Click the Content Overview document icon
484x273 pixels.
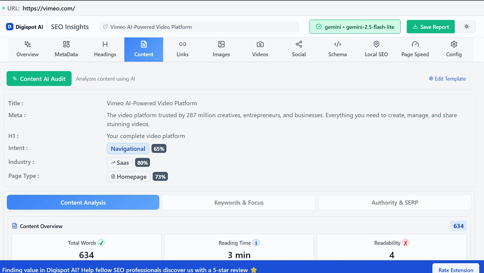point(15,226)
